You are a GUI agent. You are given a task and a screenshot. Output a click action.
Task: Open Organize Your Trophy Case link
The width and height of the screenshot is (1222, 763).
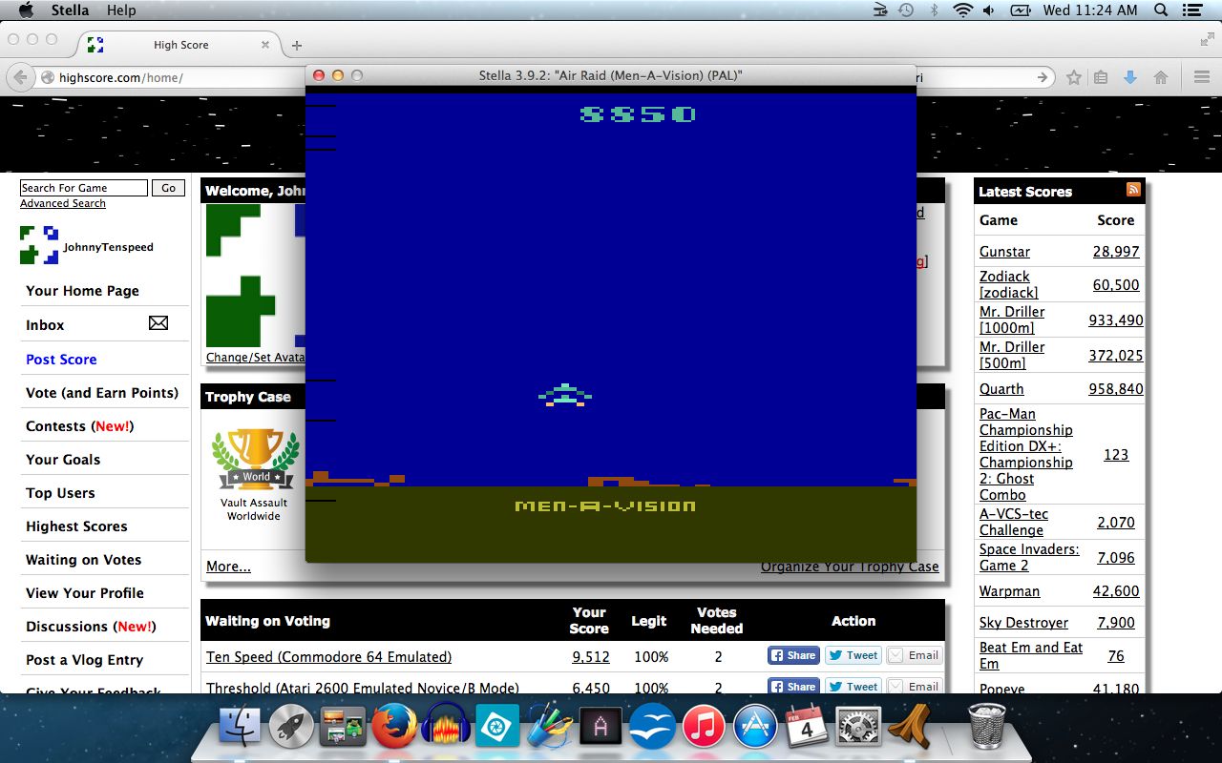coord(850,567)
